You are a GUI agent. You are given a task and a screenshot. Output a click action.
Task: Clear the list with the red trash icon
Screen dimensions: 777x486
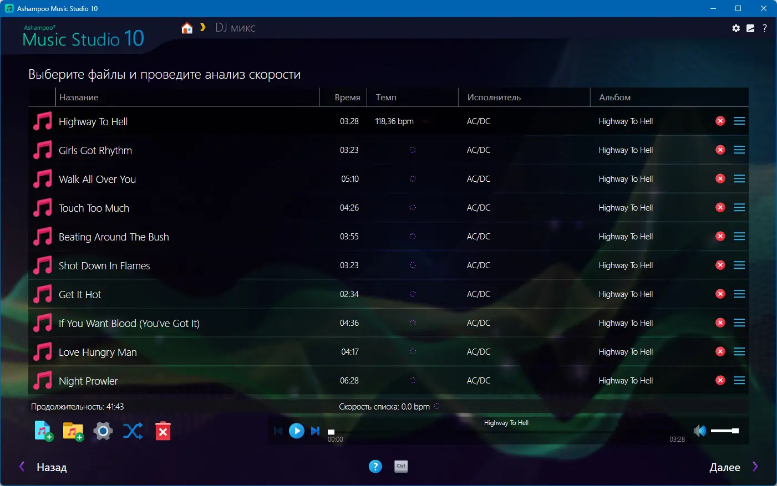163,431
